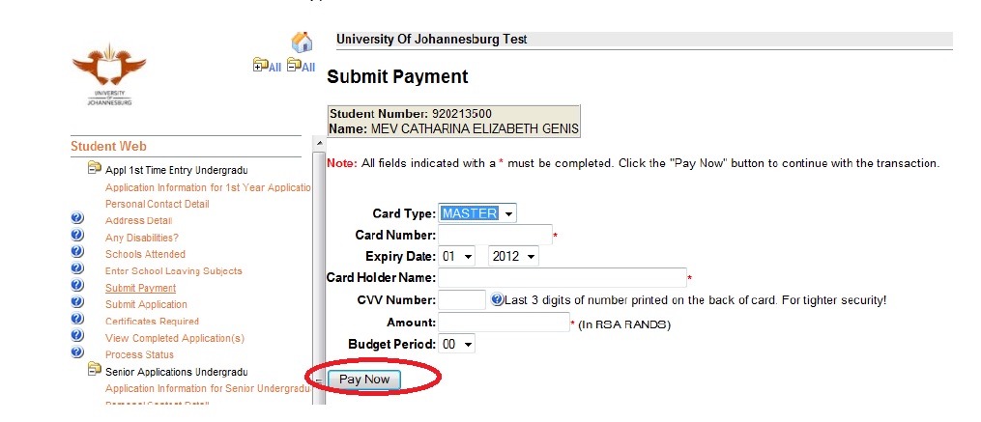The width and height of the screenshot is (981, 422).
Task: Open Personal Contact Detail menu item
Action: [x=157, y=204]
